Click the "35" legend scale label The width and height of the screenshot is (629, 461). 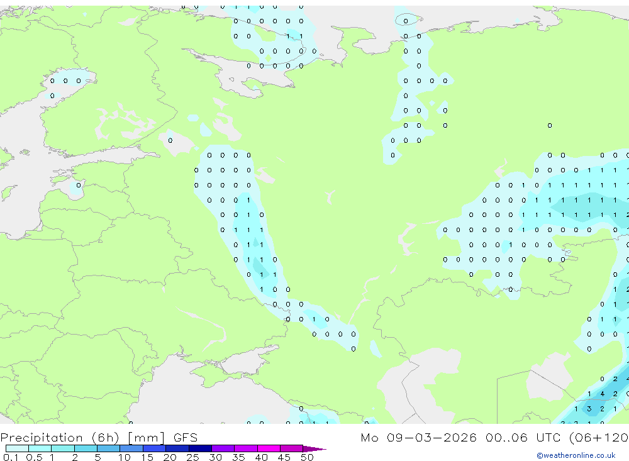tap(238, 457)
